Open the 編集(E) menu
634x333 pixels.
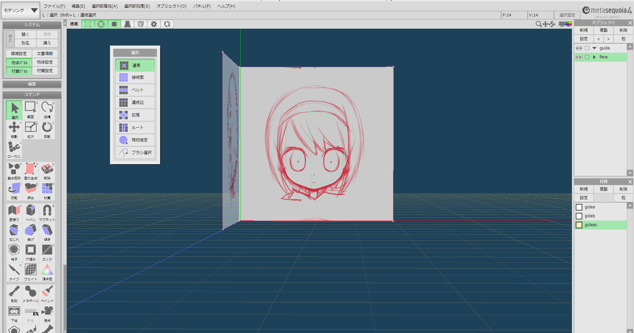78,6
